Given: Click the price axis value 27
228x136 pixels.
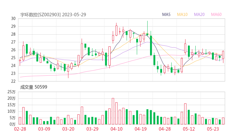Looking at the screenshot, I should 13,42.
